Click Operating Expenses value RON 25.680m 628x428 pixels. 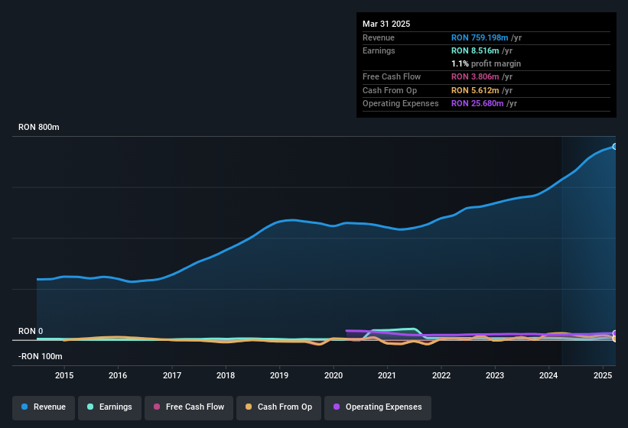(477, 104)
